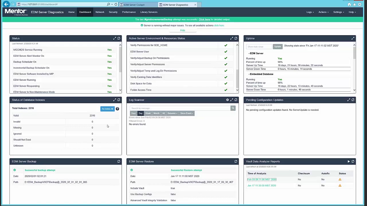Open the Dashboard menu item
This screenshot has height=206, width=367.
pos(85,12)
